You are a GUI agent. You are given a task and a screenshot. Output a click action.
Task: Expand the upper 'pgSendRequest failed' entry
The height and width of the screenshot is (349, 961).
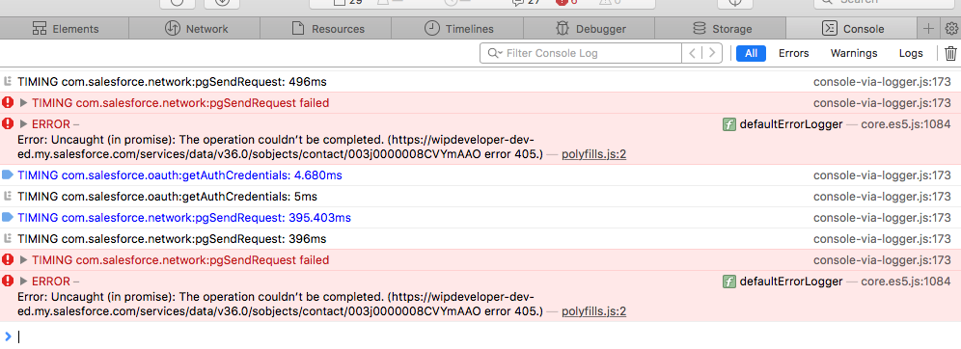24,103
